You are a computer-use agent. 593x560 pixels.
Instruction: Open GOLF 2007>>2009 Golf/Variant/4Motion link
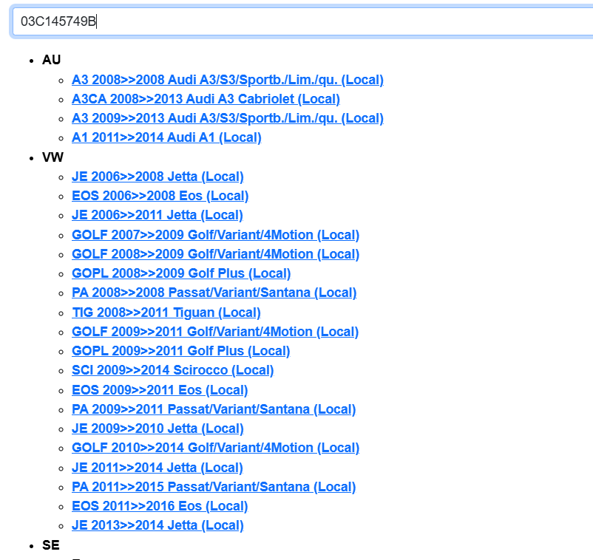(x=215, y=235)
